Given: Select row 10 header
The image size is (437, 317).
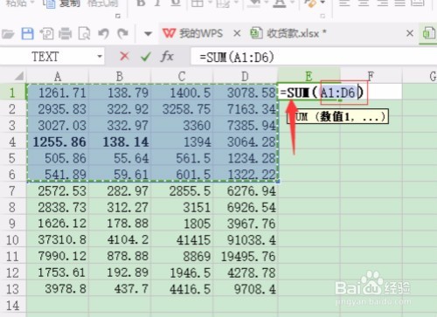Looking at the screenshot, I should pos(13,240).
